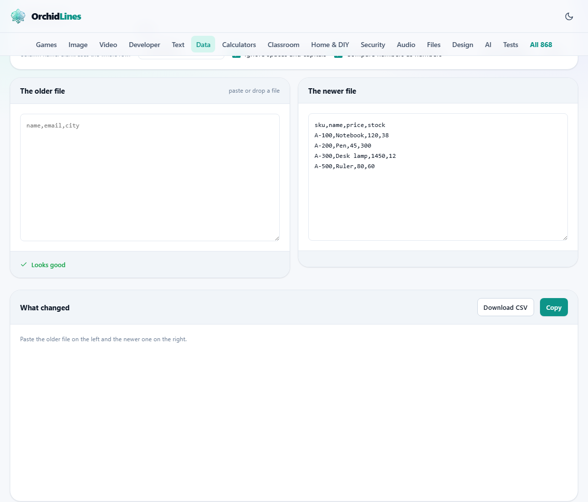
Task: View All 868 tools
Action: [x=541, y=45]
